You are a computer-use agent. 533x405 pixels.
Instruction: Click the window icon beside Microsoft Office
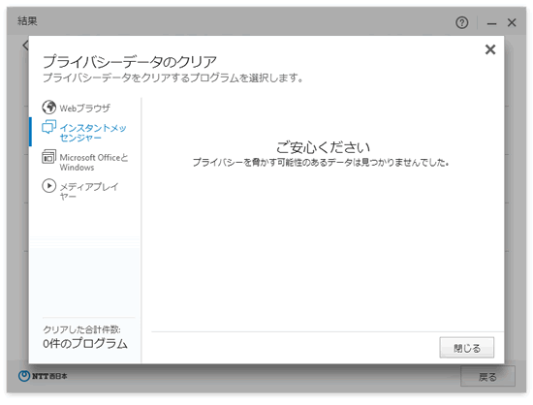(x=49, y=157)
